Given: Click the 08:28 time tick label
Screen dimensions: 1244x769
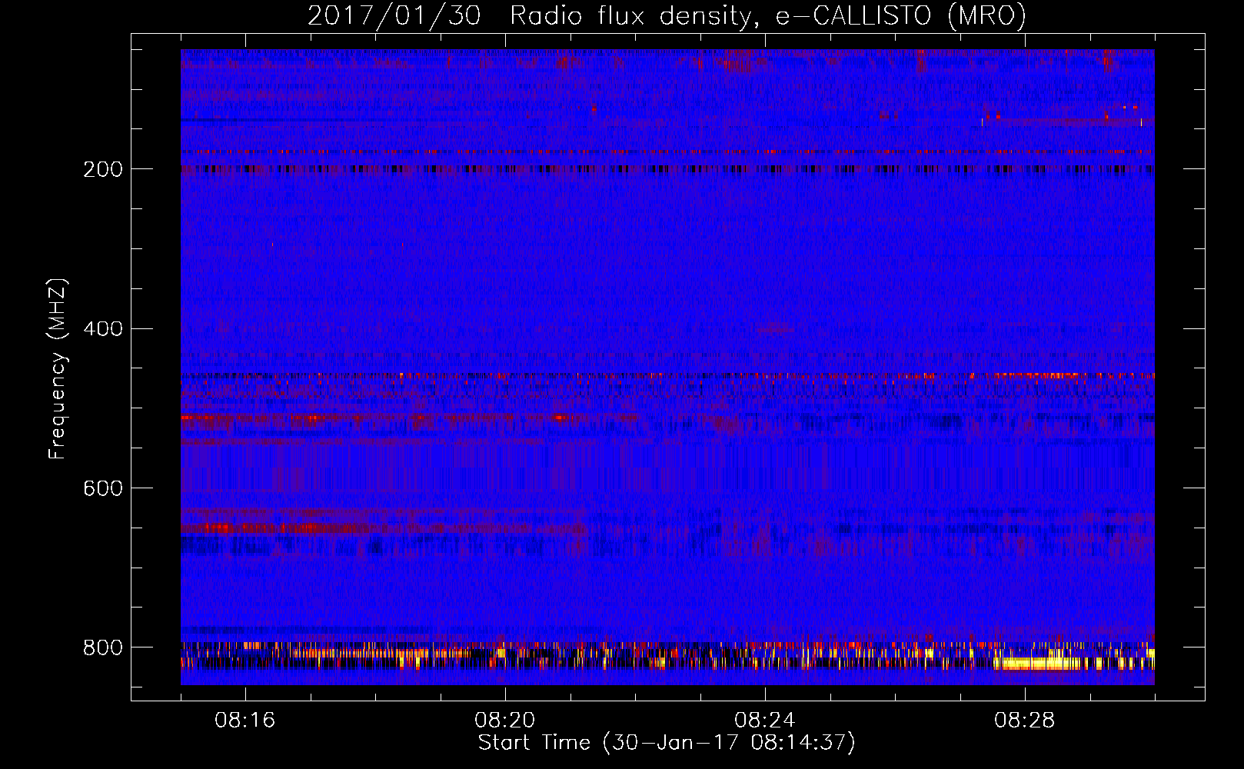Looking at the screenshot, I should coord(1025,721).
